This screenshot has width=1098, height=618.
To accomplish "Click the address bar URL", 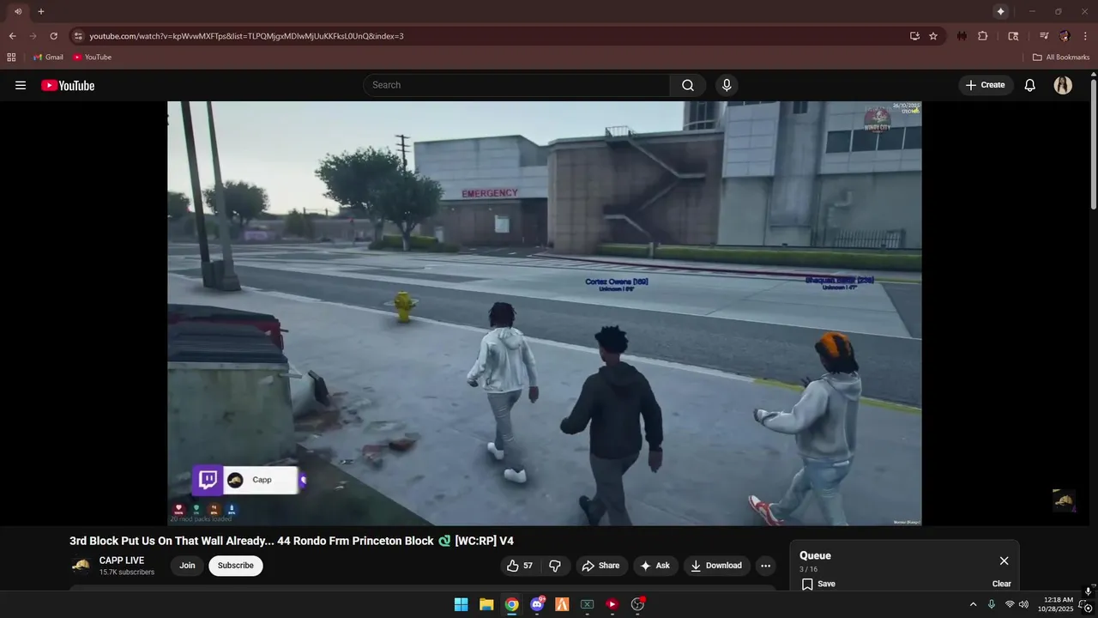I will coord(246,36).
